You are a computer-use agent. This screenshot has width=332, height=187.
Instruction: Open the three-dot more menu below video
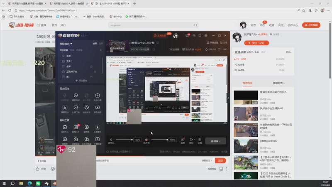coord(226,169)
